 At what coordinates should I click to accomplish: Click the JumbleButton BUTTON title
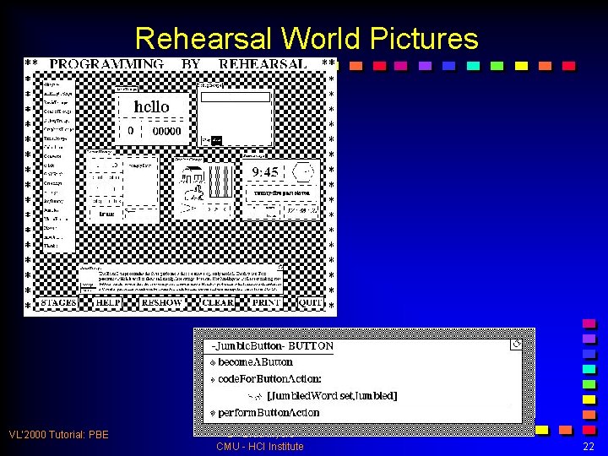point(272,346)
